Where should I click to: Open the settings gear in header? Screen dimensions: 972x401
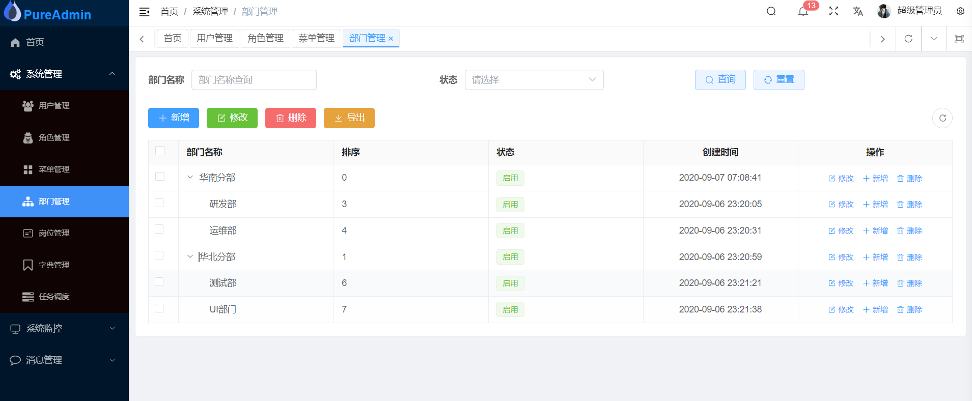coord(960,11)
